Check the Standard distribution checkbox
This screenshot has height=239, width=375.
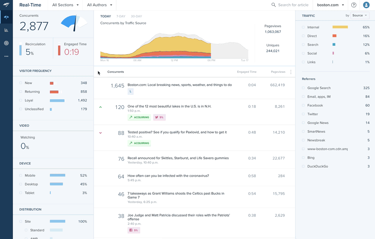point(26,230)
